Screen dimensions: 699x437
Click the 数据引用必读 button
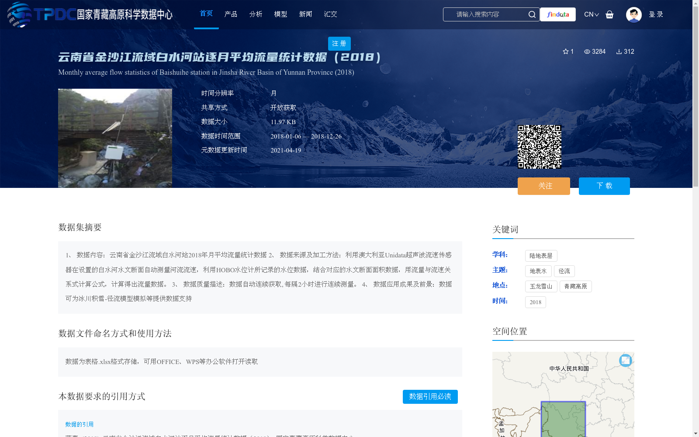[430, 397]
